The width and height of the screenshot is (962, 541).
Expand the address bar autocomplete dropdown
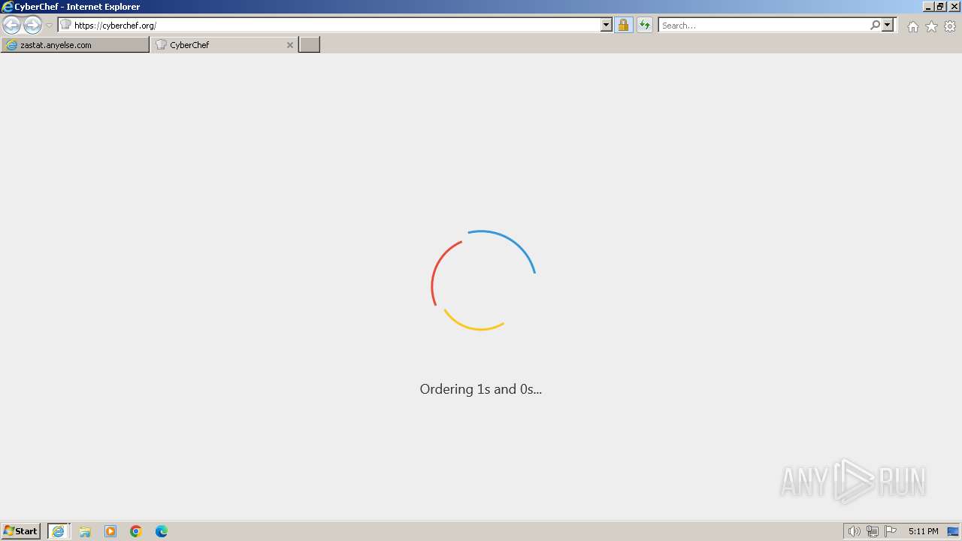(x=607, y=25)
